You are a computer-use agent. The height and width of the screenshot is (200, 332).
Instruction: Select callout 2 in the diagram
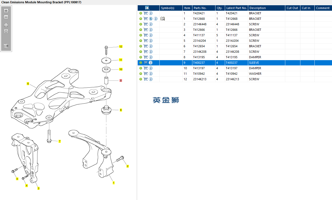pos(128,166)
